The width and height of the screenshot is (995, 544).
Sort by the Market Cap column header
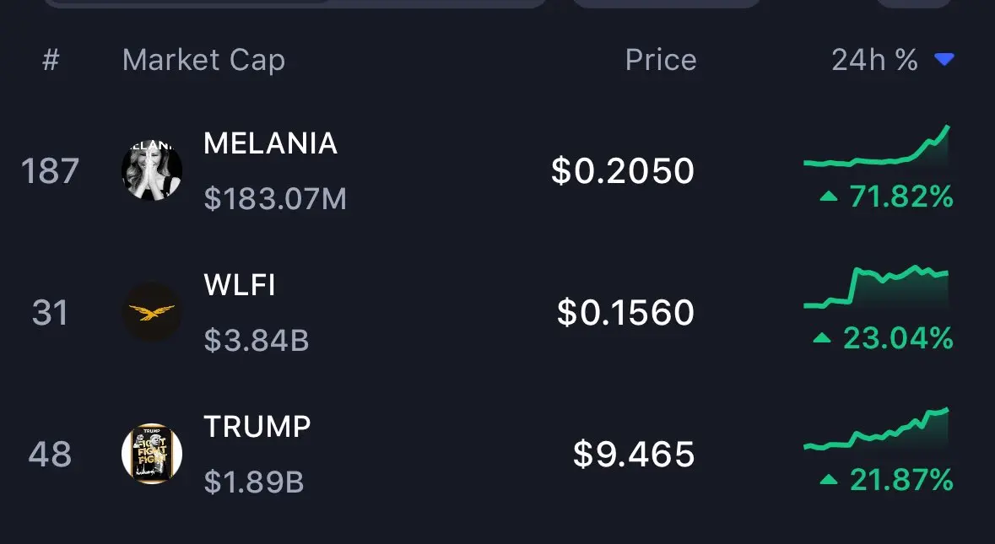click(203, 60)
